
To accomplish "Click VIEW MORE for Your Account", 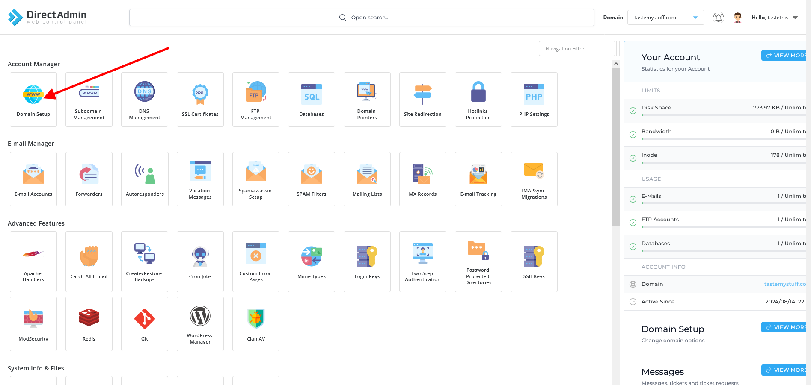I will (786, 55).
